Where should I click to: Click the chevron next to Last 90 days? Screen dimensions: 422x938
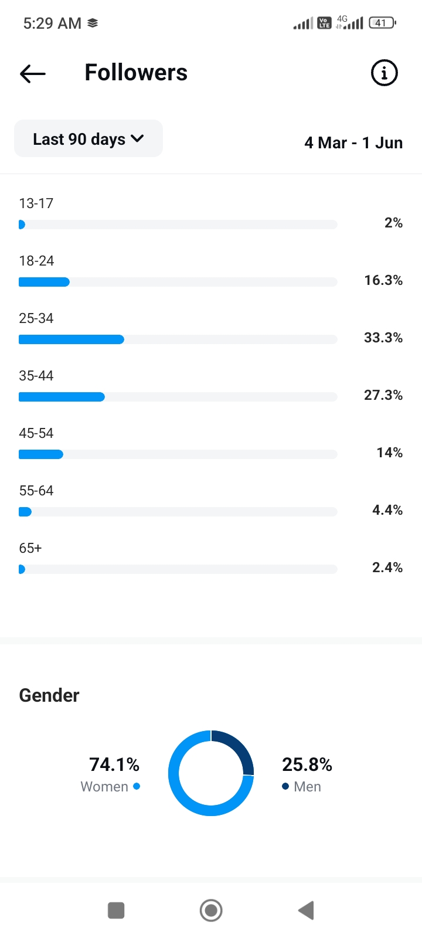pyautogui.click(x=137, y=139)
